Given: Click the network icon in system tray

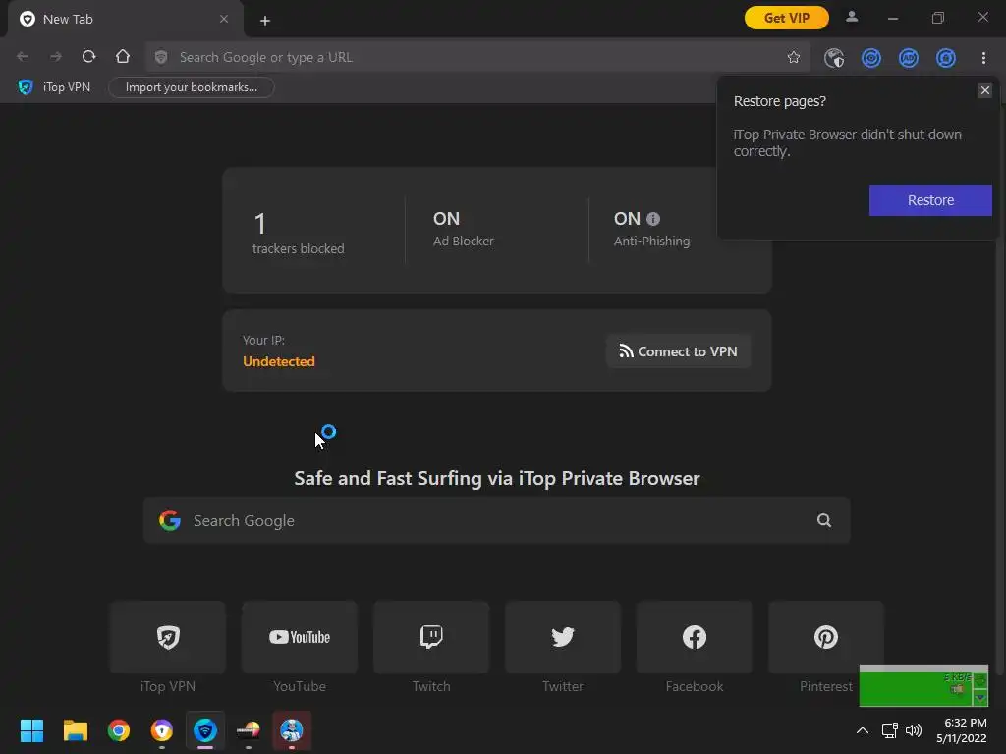Looking at the screenshot, I should coord(889,730).
